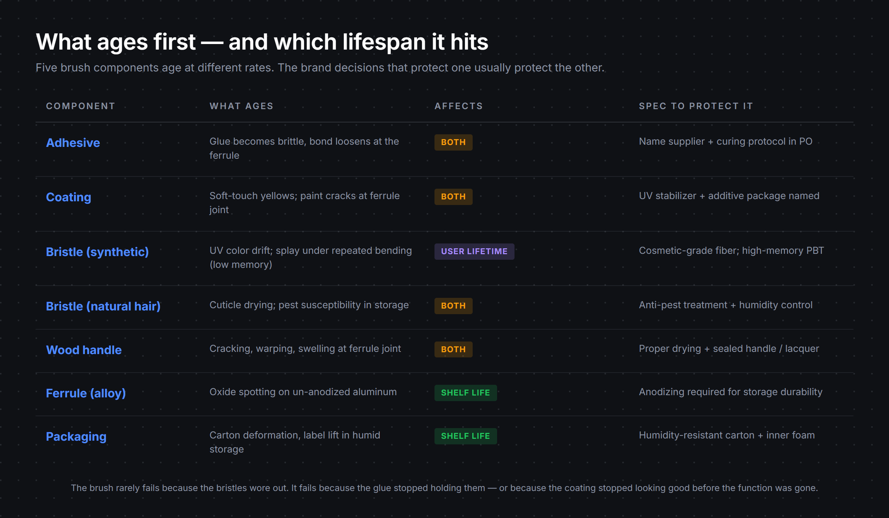Image resolution: width=889 pixels, height=518 pixels.
Task: Click the SPEC TO PROTECT IT header
Action: [x=696, y=106]
